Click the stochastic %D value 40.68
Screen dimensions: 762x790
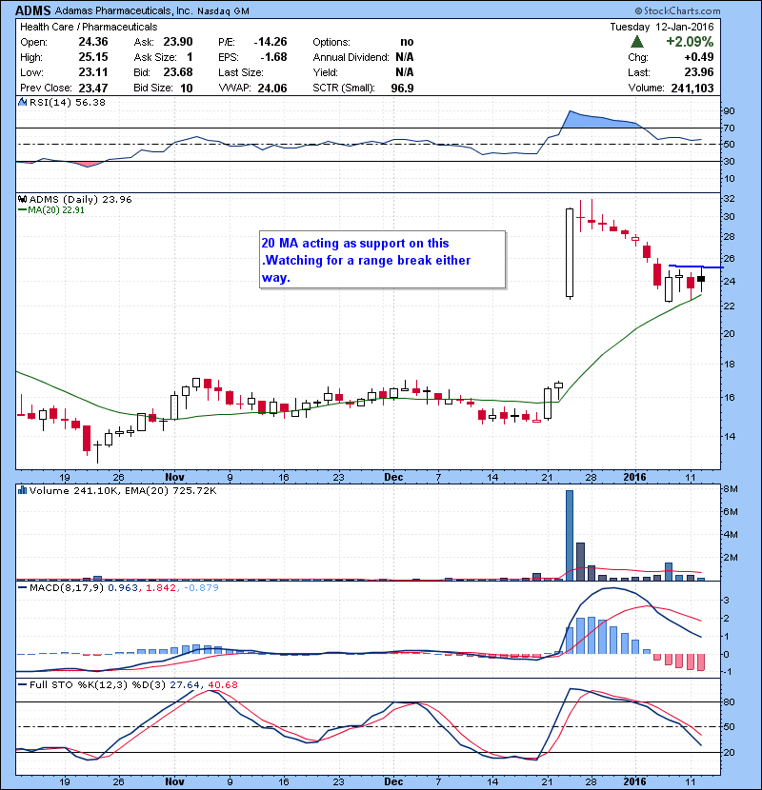(221, 684)
